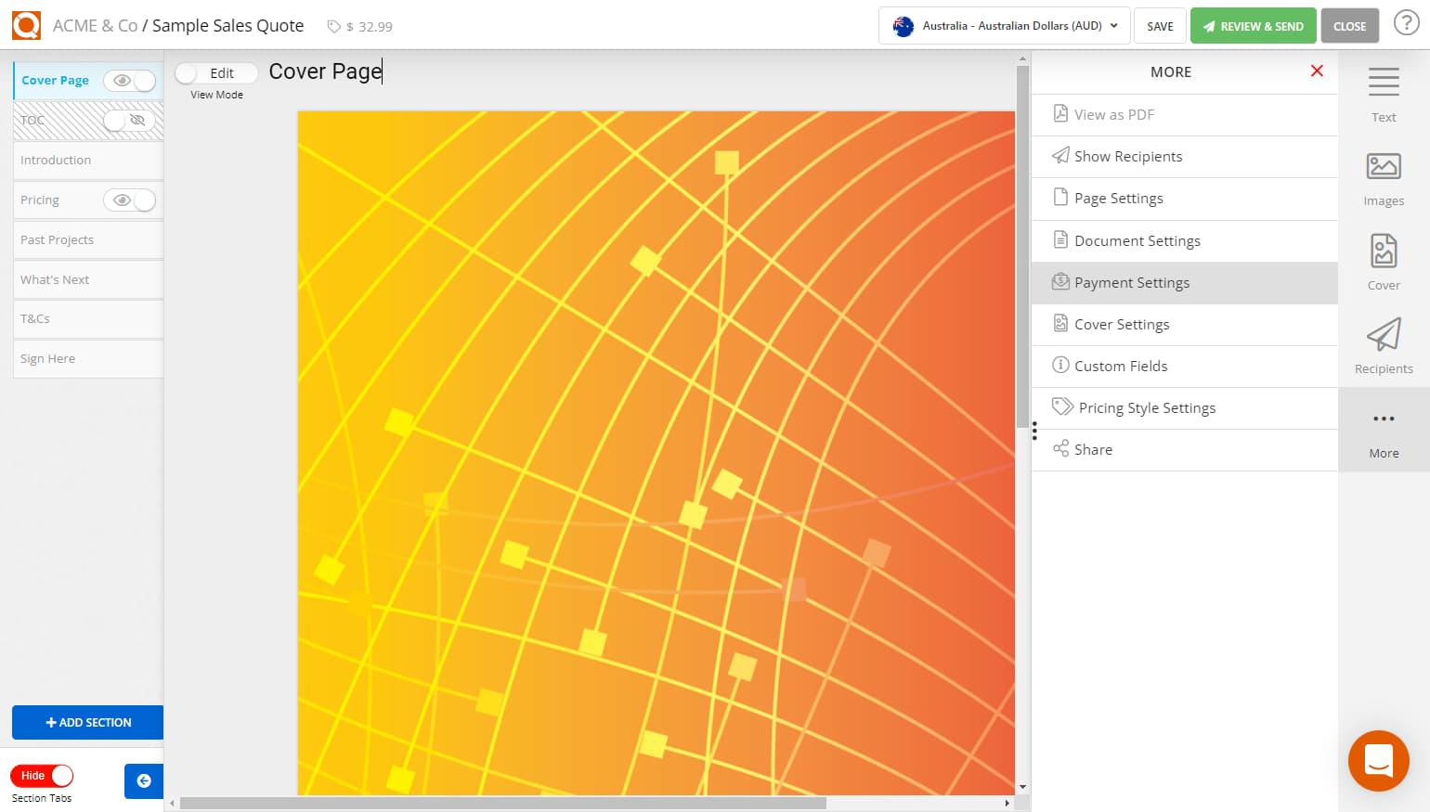Open Pricing Style Settings

1146,408
